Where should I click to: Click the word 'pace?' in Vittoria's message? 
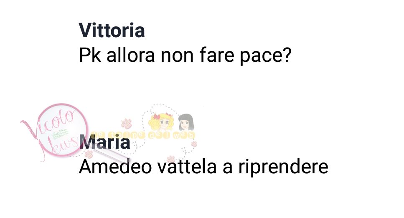coord(266,56)
